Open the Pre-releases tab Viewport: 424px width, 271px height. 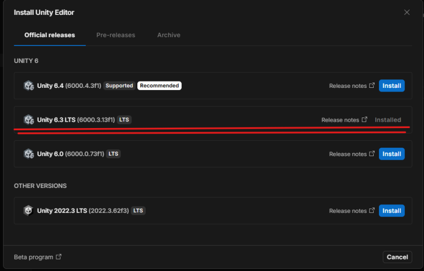(116, 35)
